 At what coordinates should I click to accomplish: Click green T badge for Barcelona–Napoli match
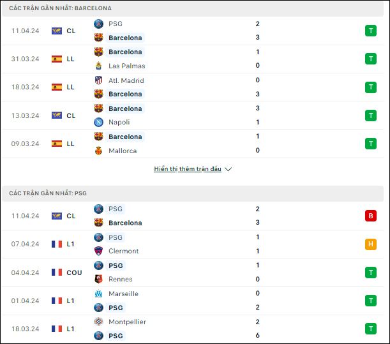point(371,116)
